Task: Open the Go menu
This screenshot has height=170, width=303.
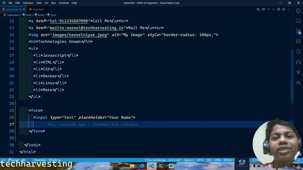Action: (x=46, y=3)
